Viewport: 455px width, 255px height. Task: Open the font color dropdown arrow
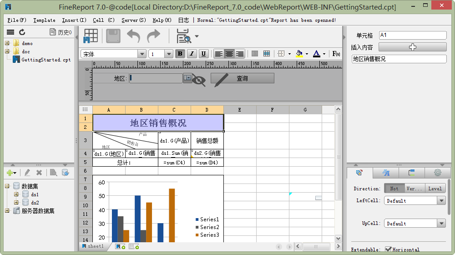coord(324,54)
